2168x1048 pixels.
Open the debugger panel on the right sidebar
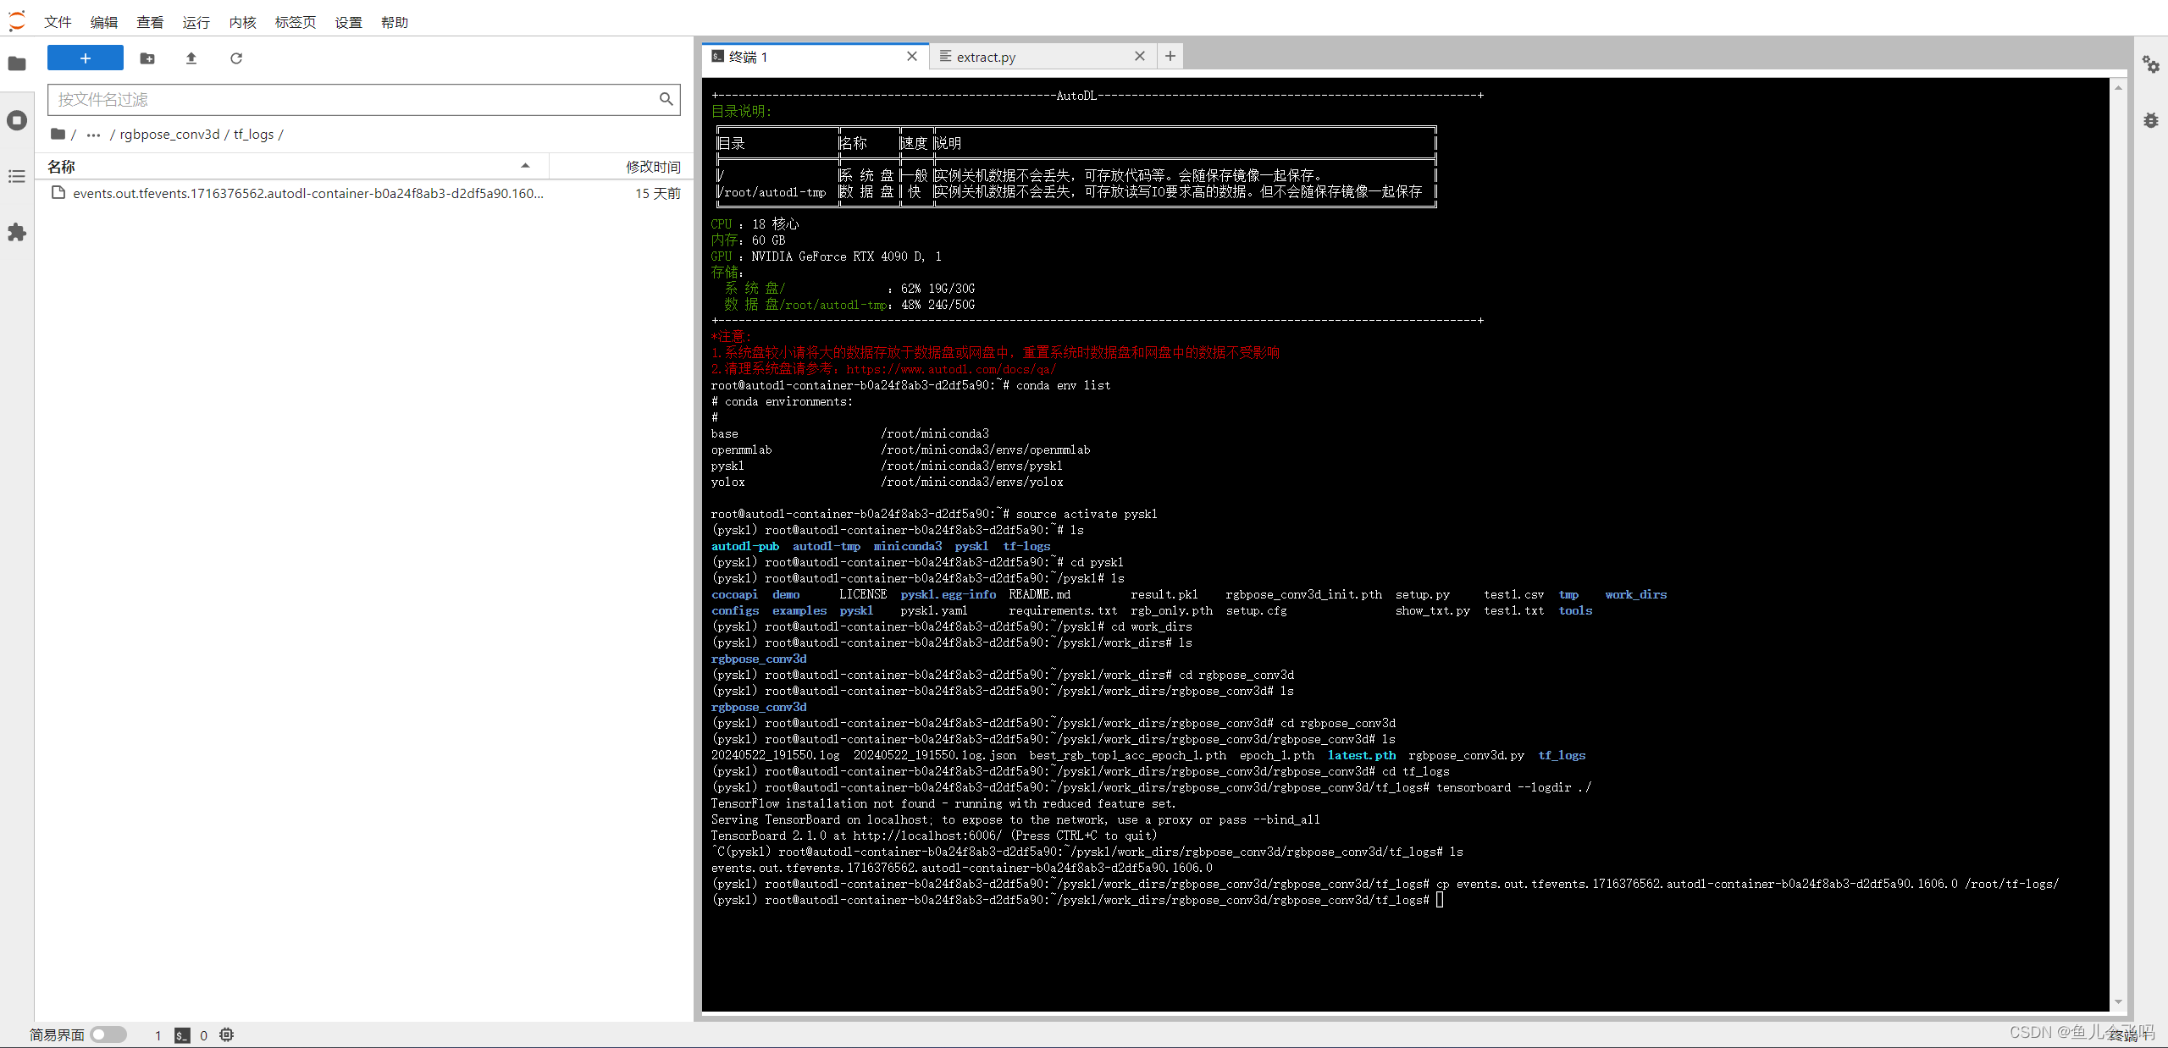coord(2152,120)
